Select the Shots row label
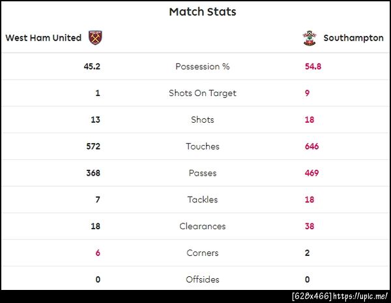The image size is (391, 303). tap(202, 120)
